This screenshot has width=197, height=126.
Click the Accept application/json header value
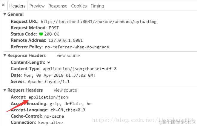(48, 97)
